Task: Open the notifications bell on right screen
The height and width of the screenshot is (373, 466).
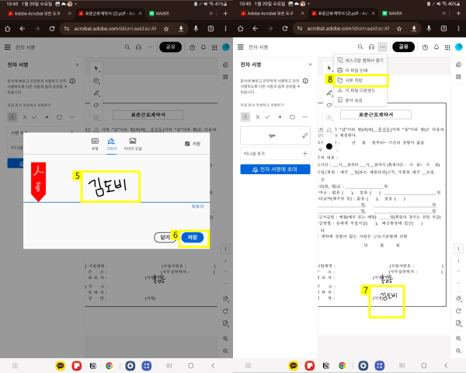Action: (x=436, y=47)
